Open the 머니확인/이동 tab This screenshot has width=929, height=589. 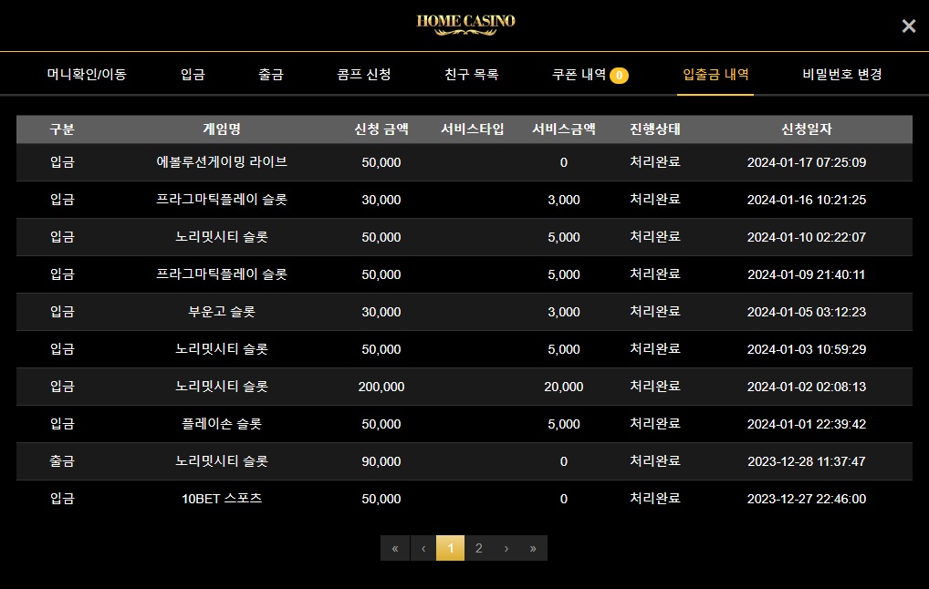click(87, 74)
